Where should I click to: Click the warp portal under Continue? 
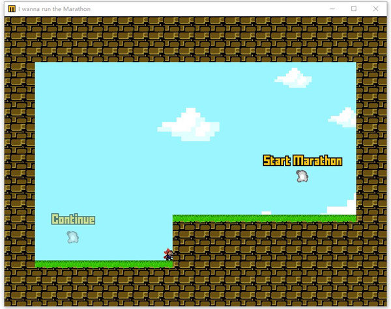point(72,237)
